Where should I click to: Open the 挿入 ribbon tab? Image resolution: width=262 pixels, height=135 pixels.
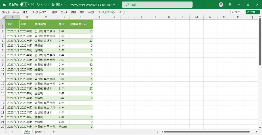tap(25, 12)
